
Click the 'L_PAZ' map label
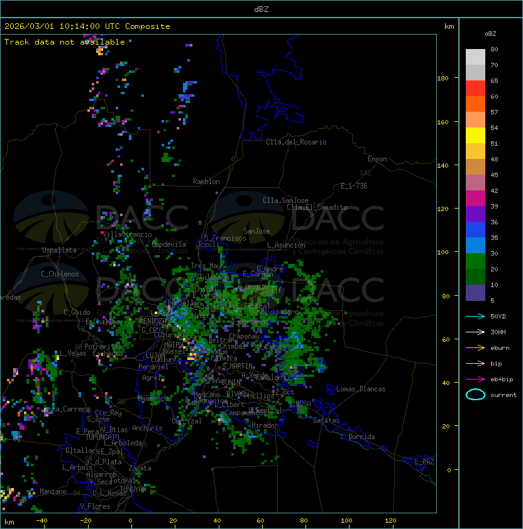click(x=424, y=462)
